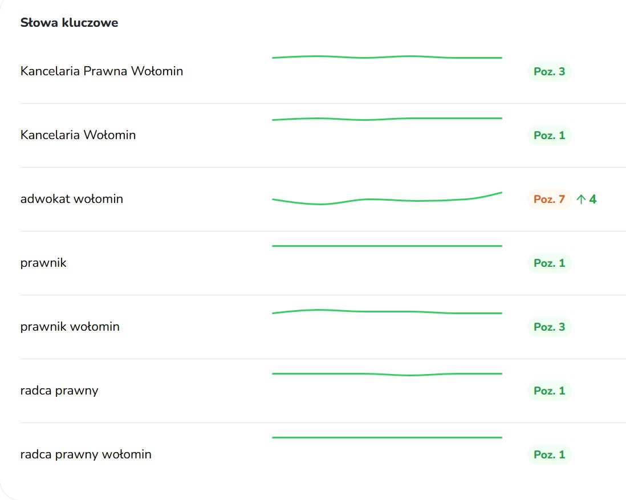Open the "radca prawny" keyword
This screenshot has width=626, height=500.
(59, 391)
